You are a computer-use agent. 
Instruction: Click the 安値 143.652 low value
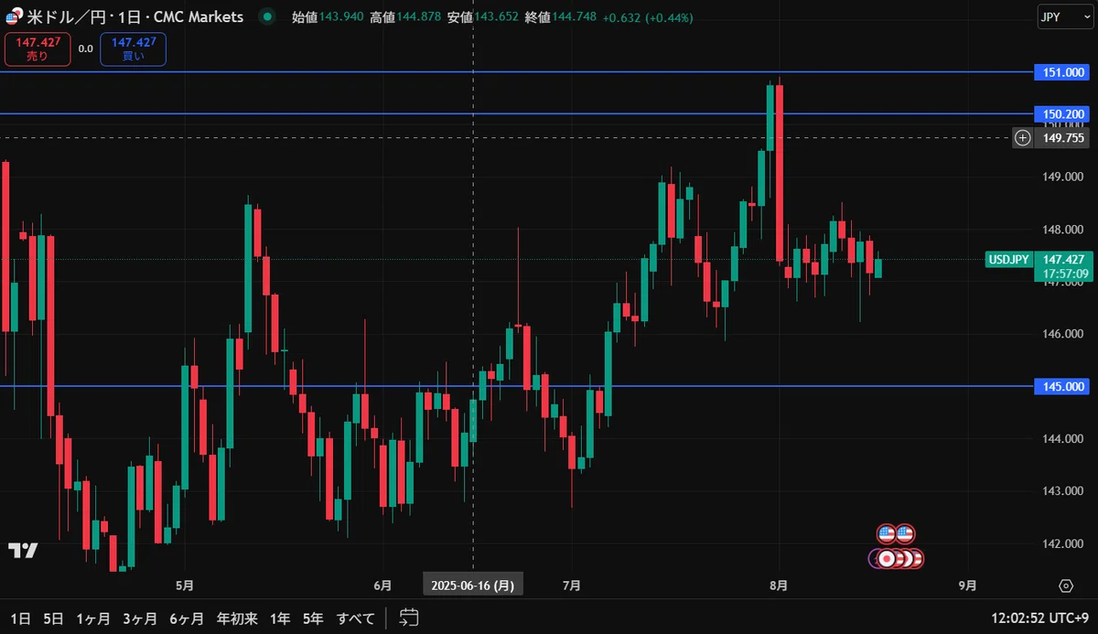(x=483, y=17)
